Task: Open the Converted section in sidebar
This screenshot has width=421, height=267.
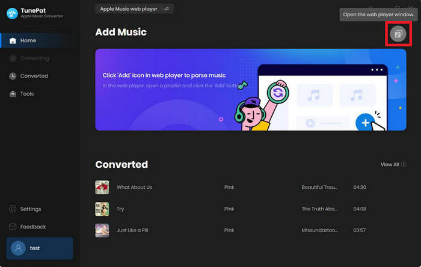Action: pos(34,76)
